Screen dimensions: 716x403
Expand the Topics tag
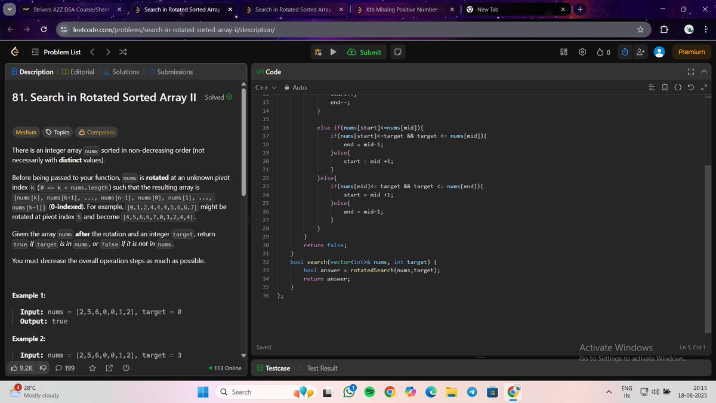click(57, 132)
